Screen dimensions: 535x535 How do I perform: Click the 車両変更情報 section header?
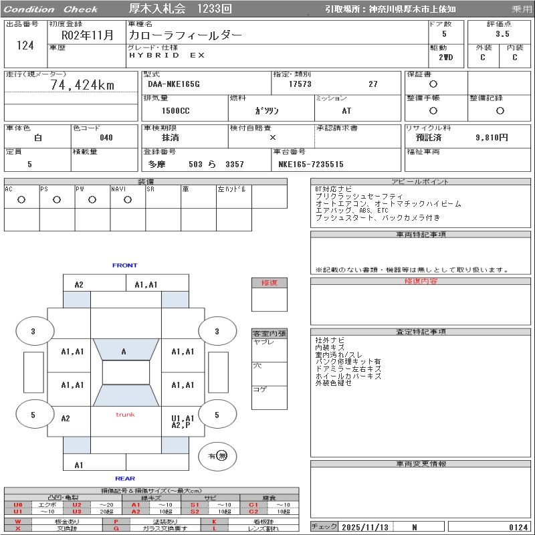point(420,463)
